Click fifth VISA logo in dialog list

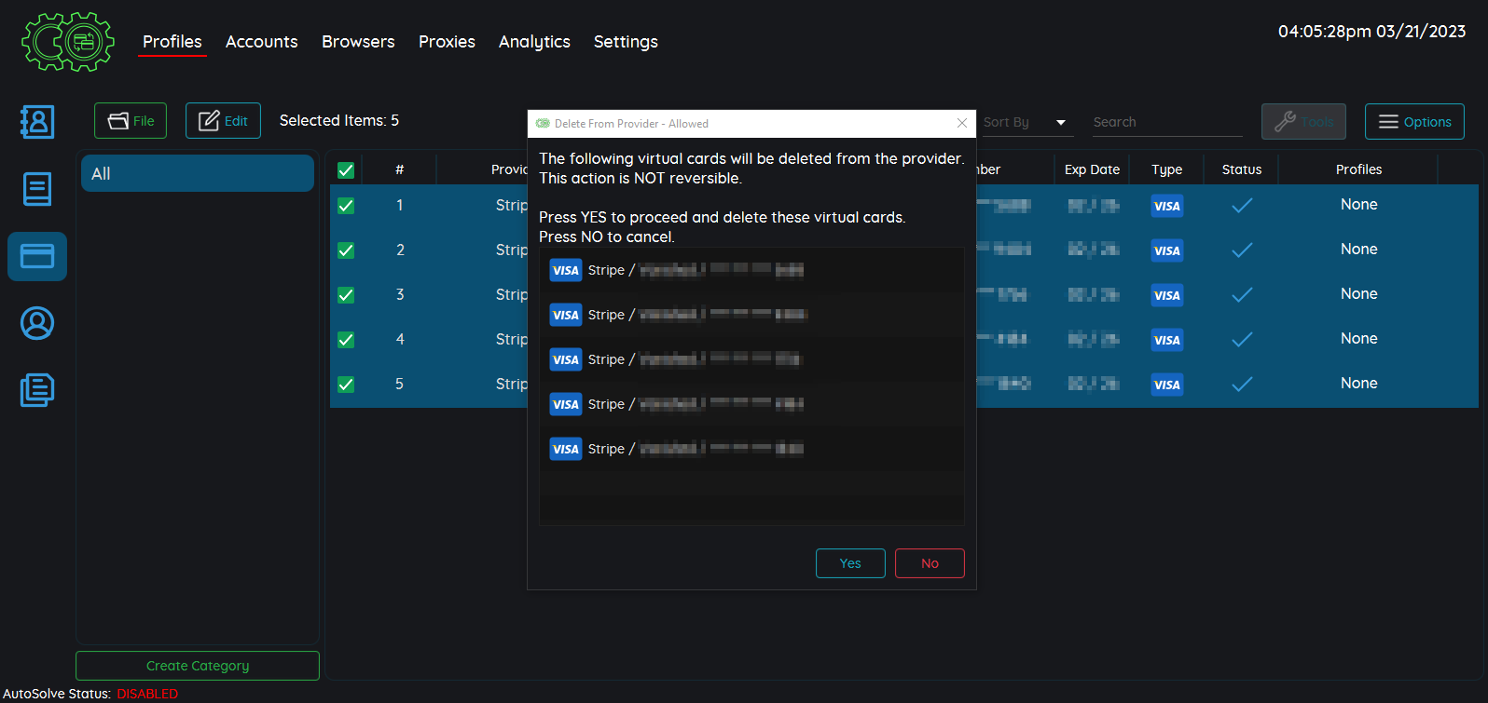point(566,449)
